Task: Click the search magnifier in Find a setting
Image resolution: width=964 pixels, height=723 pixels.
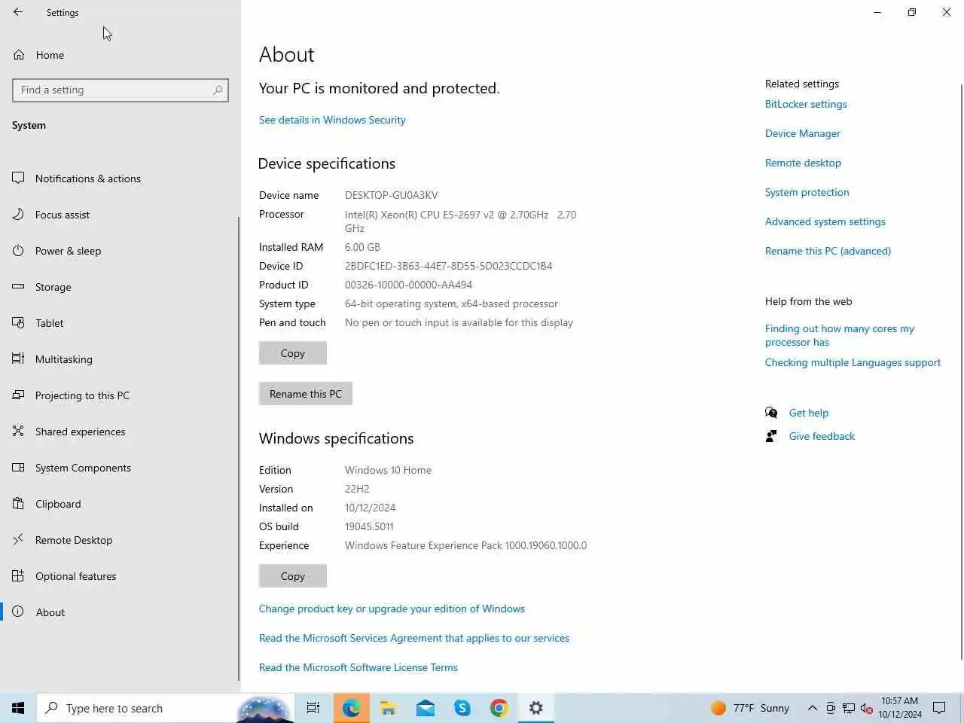Action: [218, 90]
